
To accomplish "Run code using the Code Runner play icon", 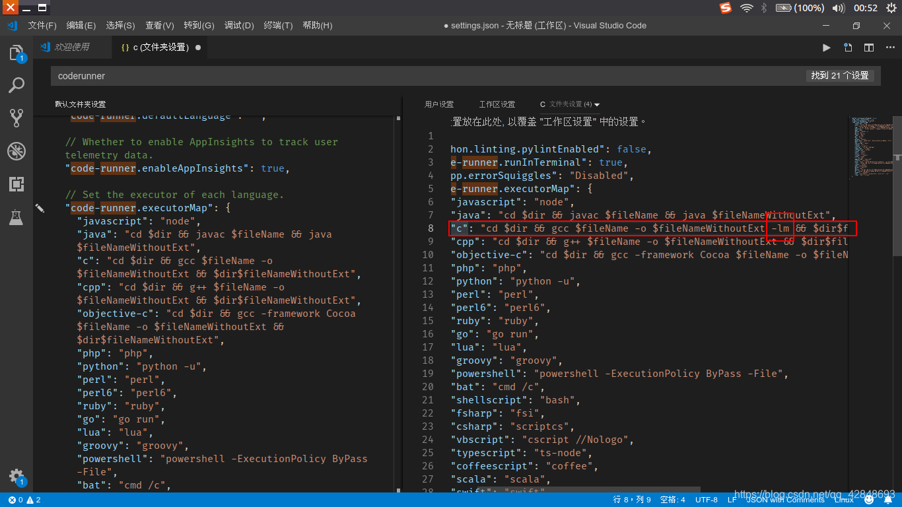I will pyautogui.click(x=826, y=48).
